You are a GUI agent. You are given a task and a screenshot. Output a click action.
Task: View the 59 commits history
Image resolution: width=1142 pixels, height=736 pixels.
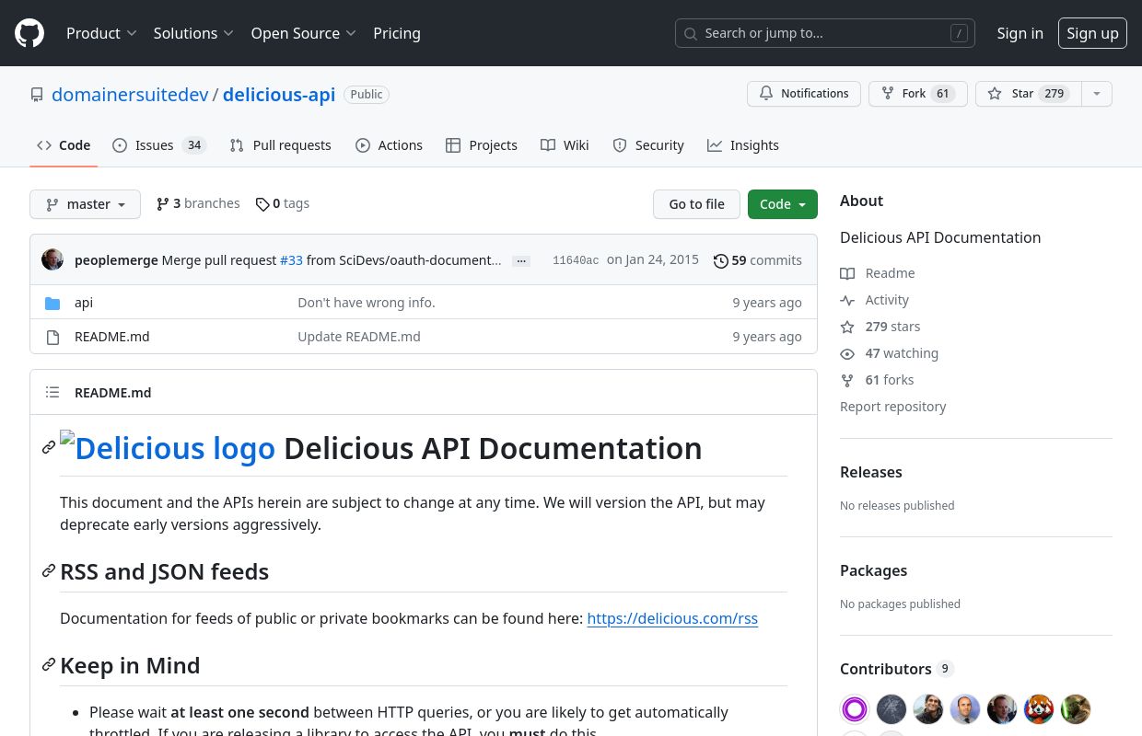[758, 260]
